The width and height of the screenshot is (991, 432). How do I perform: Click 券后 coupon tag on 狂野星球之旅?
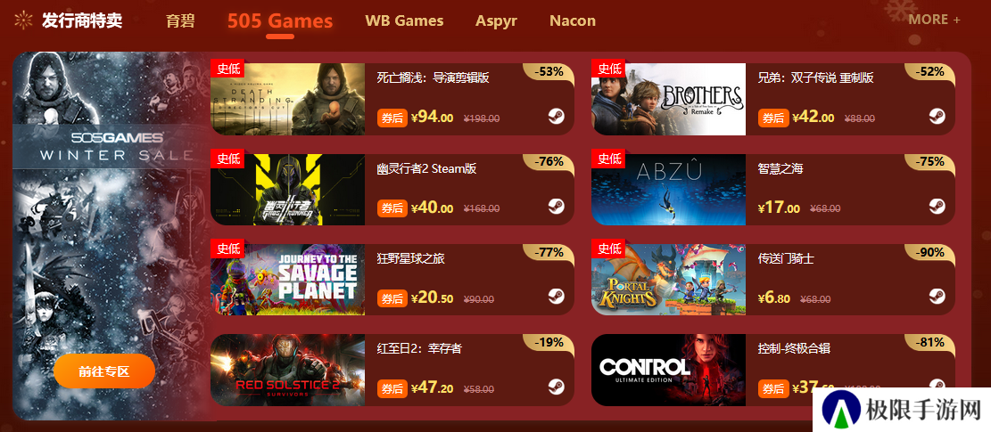pos(392,298)
